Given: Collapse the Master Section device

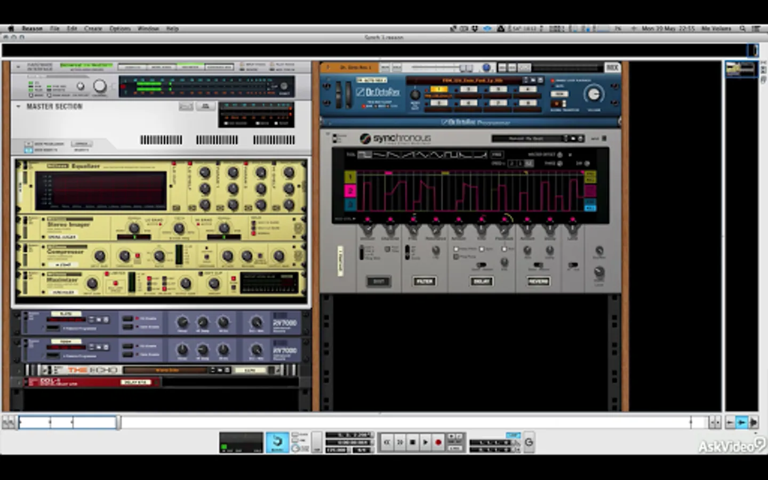Looking at the screenshot, I should 18,107.
